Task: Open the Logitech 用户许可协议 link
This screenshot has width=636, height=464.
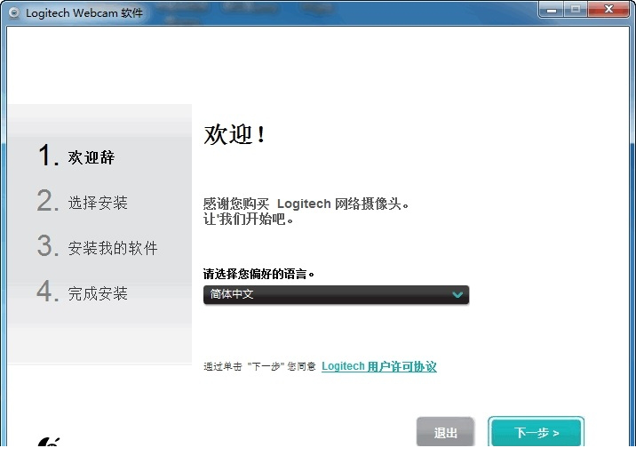Action: (x=378, y=366)
